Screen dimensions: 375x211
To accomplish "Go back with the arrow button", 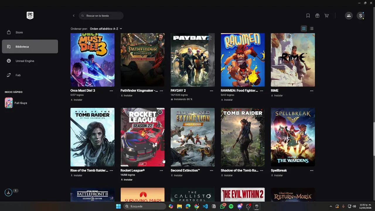I will point(74,16).
